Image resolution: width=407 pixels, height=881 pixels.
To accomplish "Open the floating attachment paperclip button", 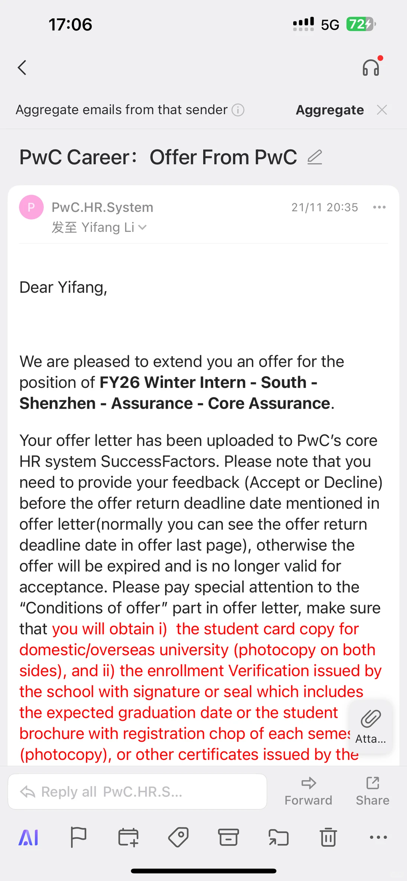I will (371, 726).
